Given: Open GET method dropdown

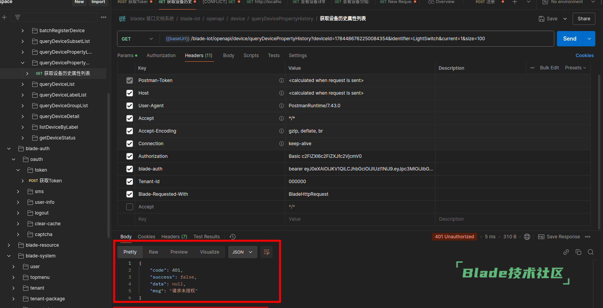Looking at the screenshot, I should (x=137, y=39).
